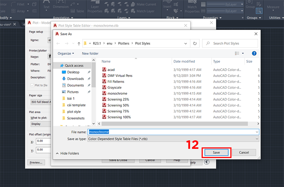
Task: Select the DWF Virtual Pens file
Action: pyautogui.click(x=119, y=76)
